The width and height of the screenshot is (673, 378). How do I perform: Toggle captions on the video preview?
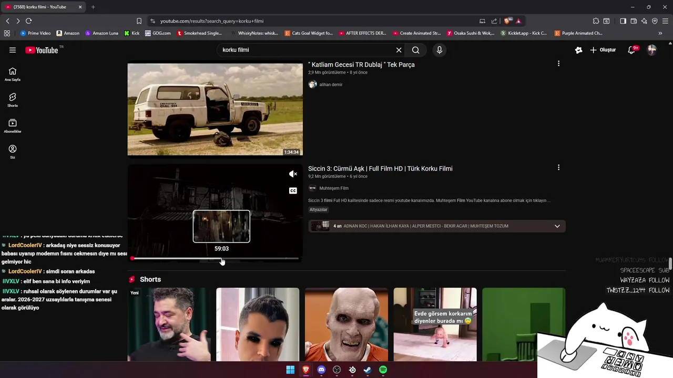pyautogui.click(x=293, y=191)
